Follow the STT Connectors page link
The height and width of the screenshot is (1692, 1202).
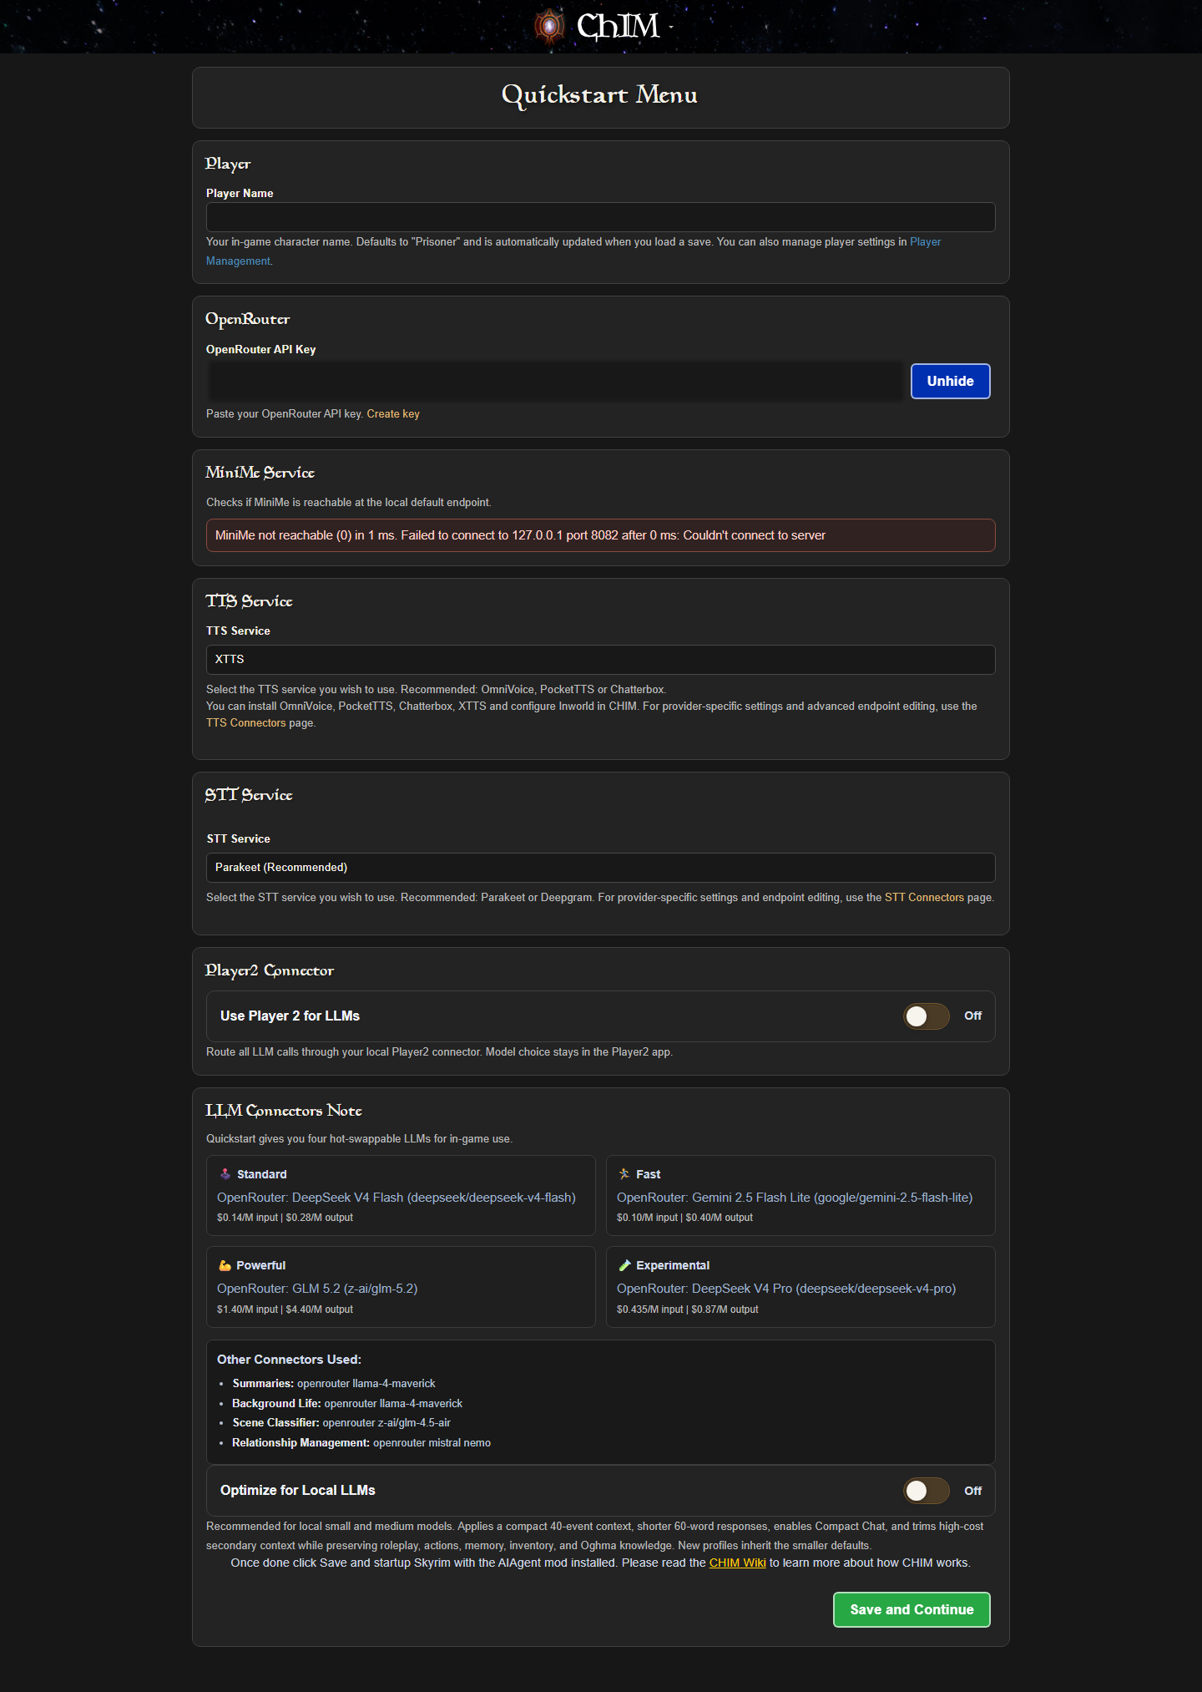[x=924, y=897]
